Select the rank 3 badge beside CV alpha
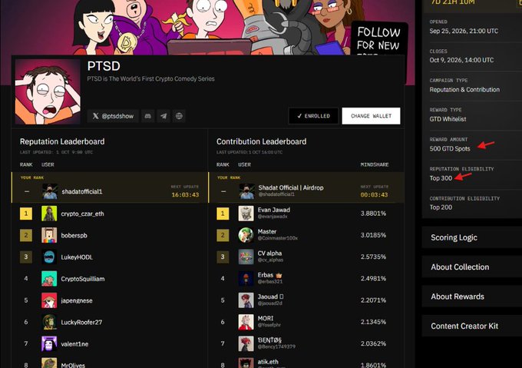Viewport: 522px width, 368px height. (x=223, y=257)
